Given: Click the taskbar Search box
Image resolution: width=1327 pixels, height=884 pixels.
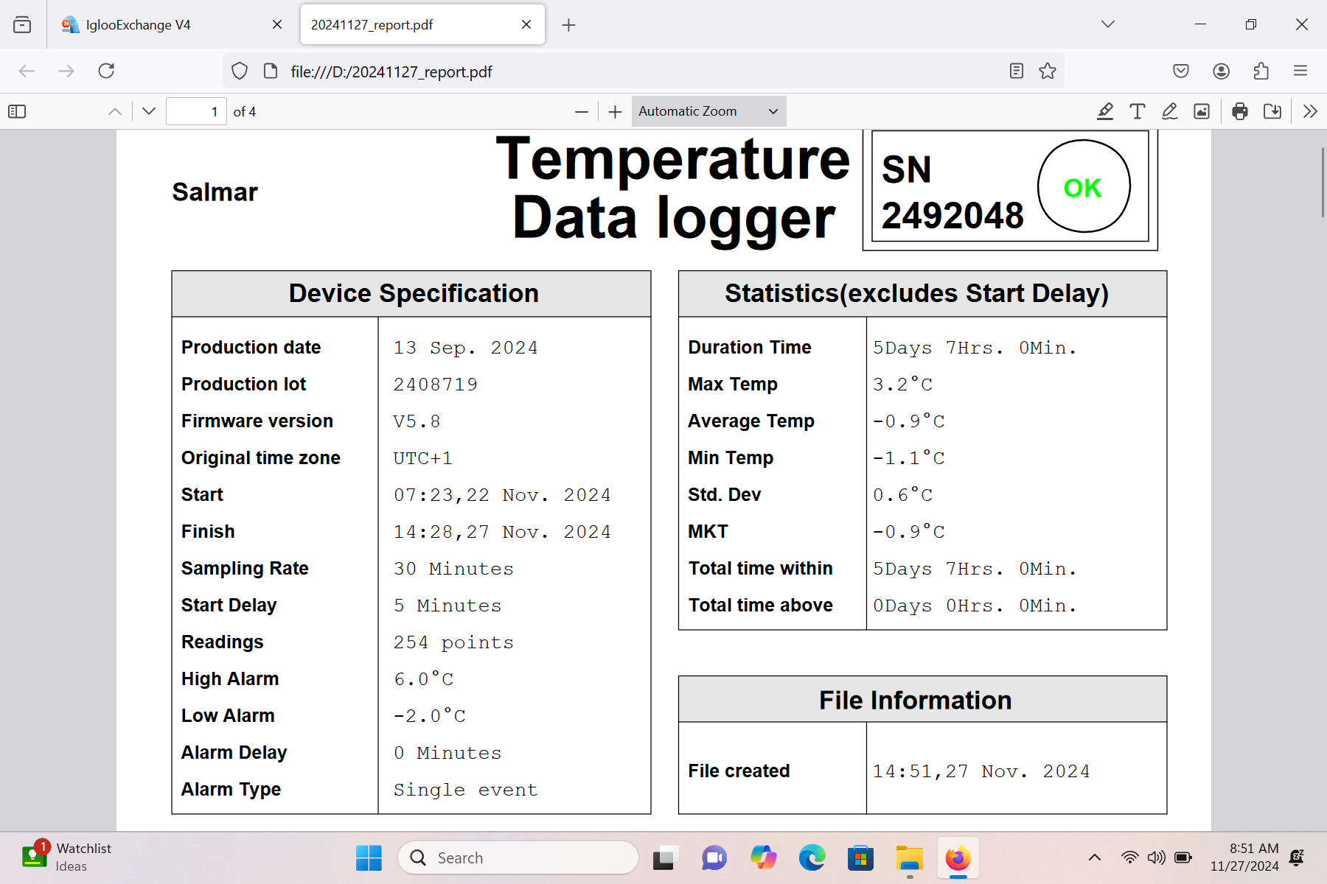Looking at the screenshot, I should coord(518,857).
